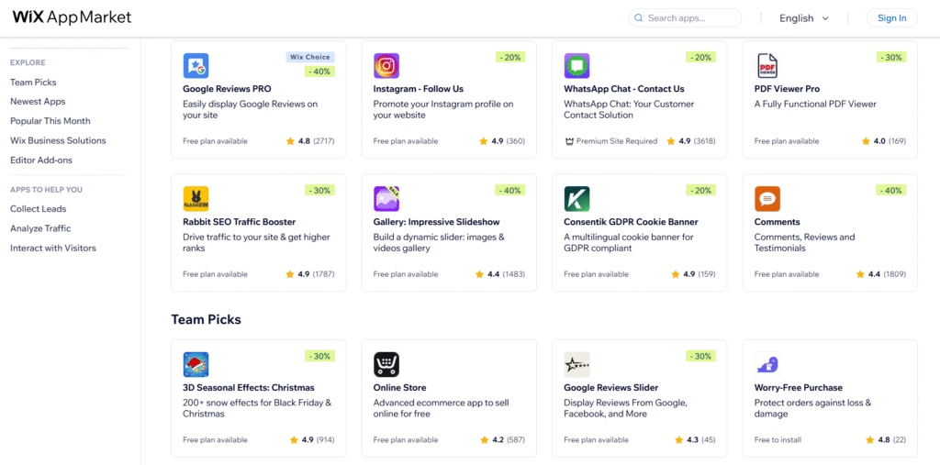
Task: Click the Instagram - Follow Us app icon
Action: 386,66
